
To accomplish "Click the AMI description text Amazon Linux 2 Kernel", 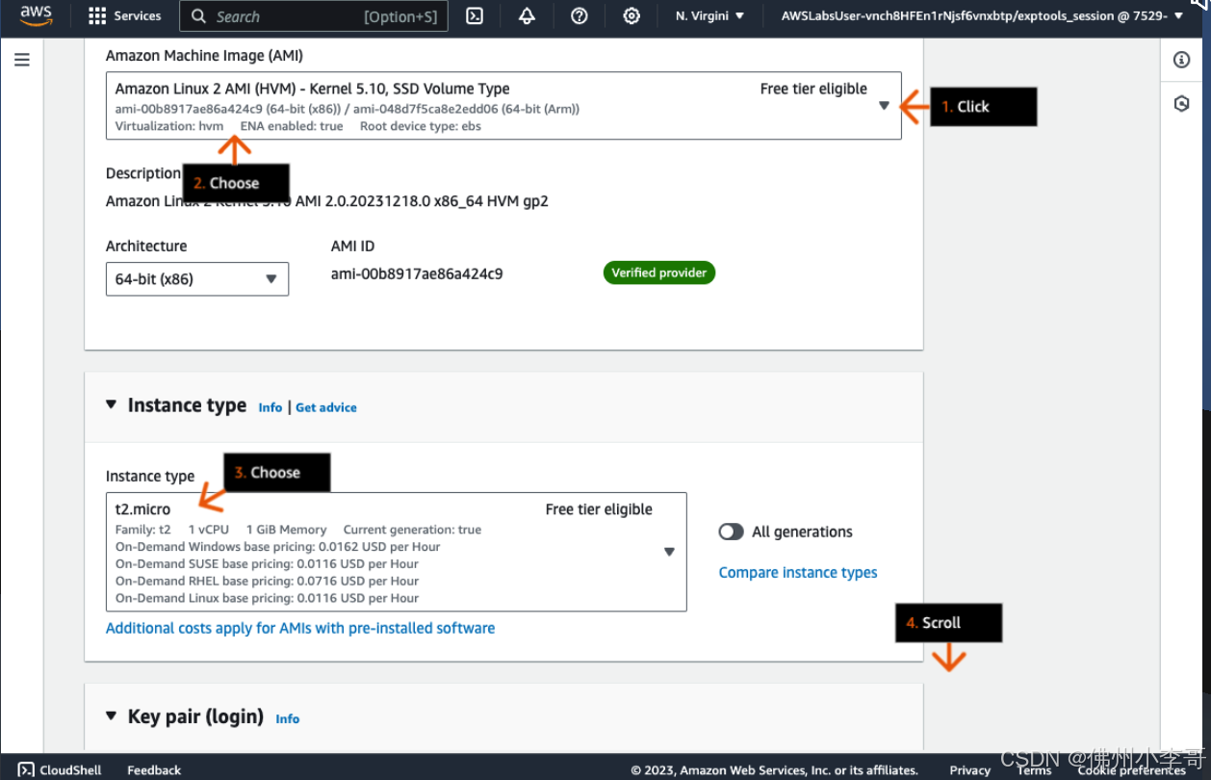I will point(327,201).
